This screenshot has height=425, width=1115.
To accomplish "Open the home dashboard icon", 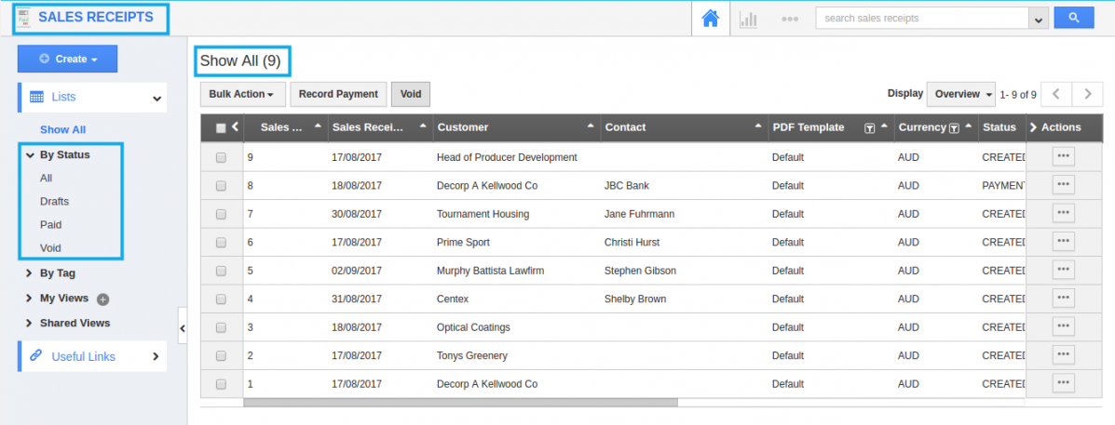I will click(710, 19).
